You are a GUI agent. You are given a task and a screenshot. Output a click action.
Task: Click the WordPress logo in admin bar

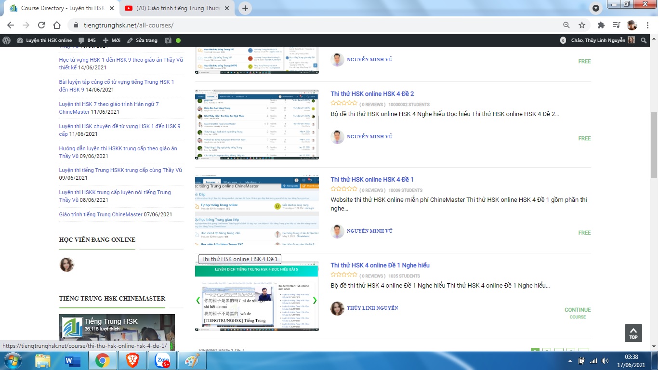[x=7, y=40]
